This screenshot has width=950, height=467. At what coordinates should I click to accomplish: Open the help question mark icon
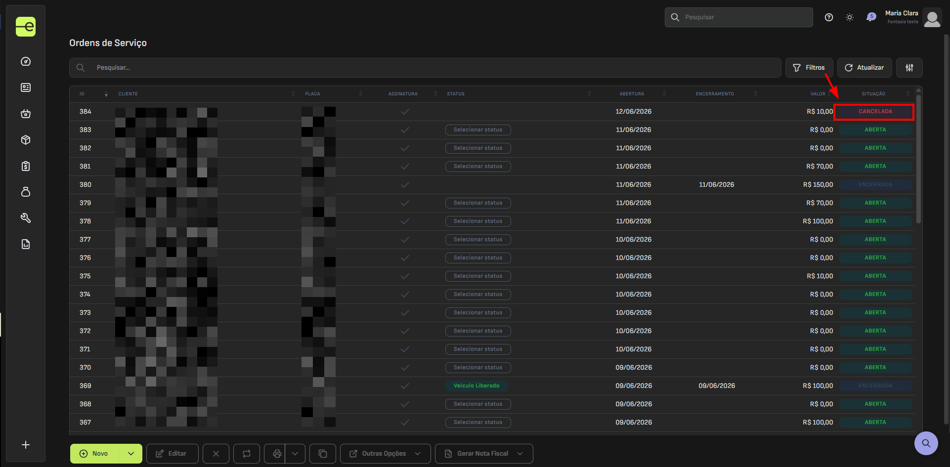[829, 17]
